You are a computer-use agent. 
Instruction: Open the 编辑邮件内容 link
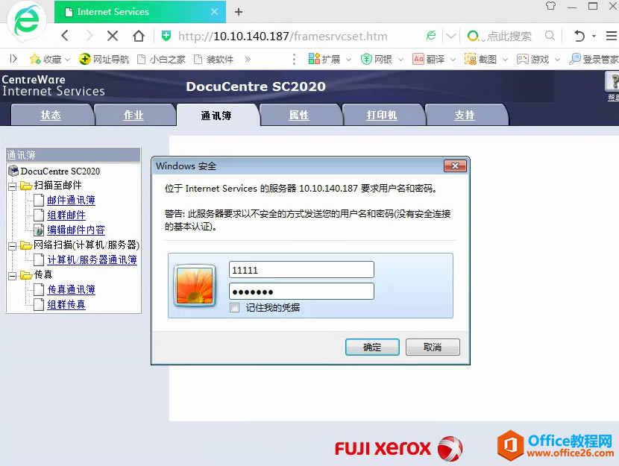pyautogui.click(x=76, y=230)
